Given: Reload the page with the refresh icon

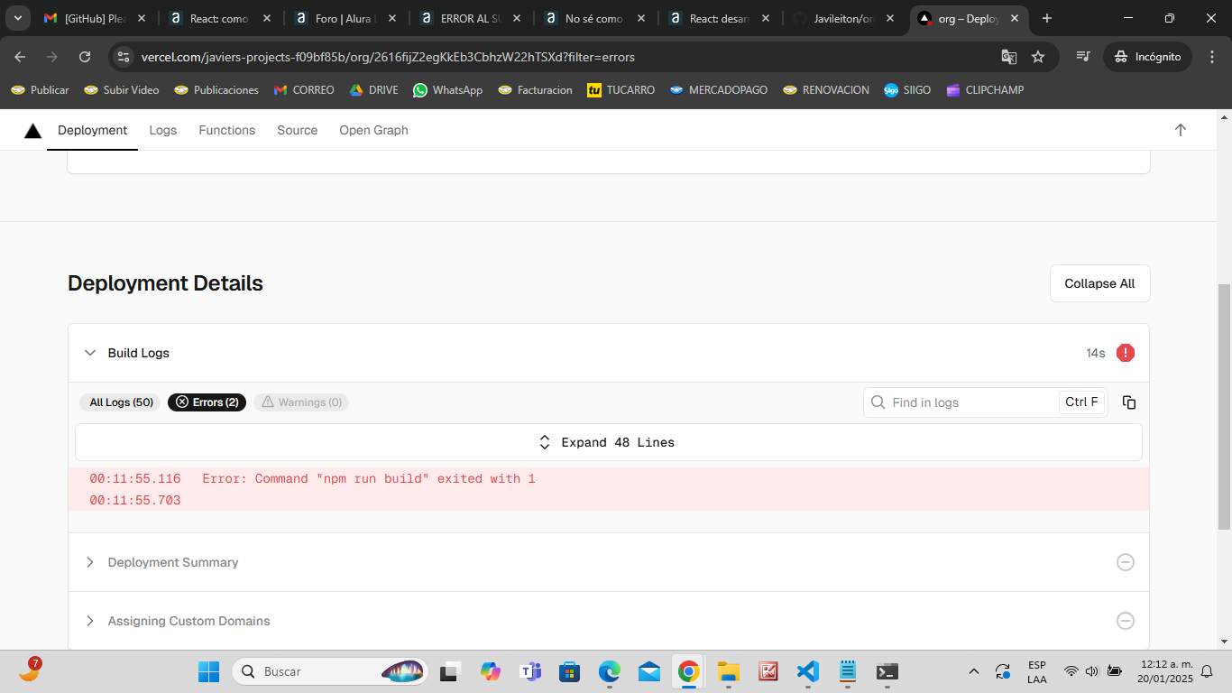Looking at the screenshot, I should pyautogui.click(x=85, y=57).
